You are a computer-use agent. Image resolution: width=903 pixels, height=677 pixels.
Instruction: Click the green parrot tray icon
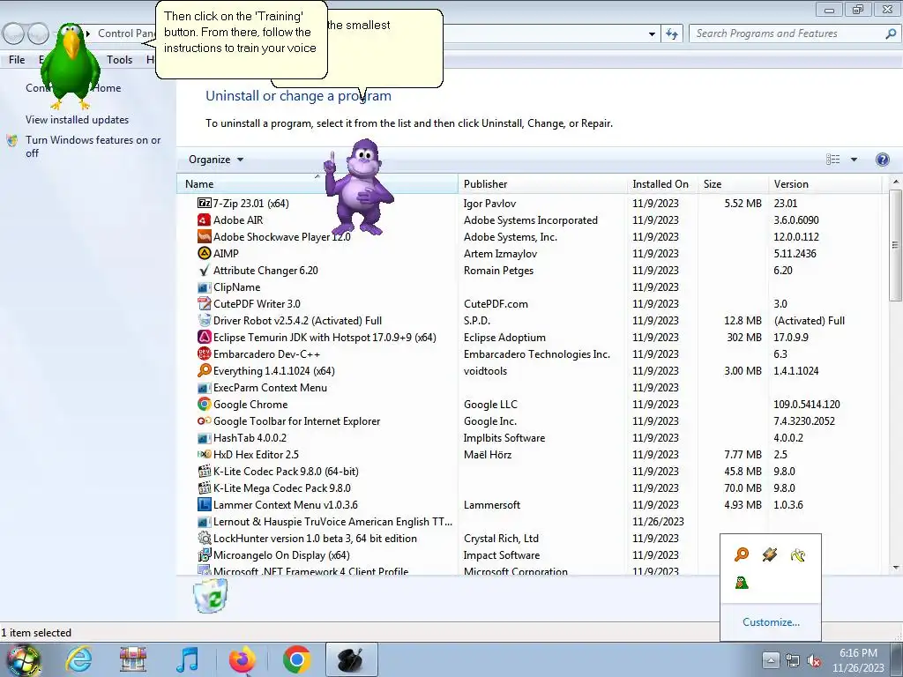(x=742, y=583)
